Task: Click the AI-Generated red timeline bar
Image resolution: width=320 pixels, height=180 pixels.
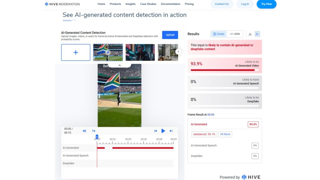Action: coord(143,148)
